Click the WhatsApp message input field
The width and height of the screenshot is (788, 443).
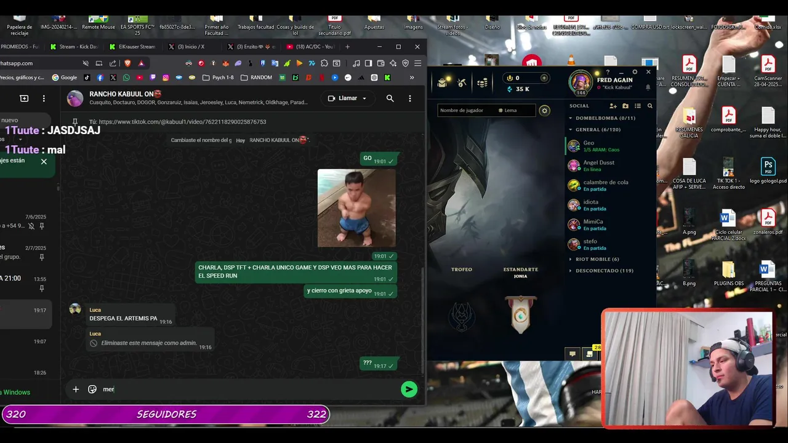249,389
